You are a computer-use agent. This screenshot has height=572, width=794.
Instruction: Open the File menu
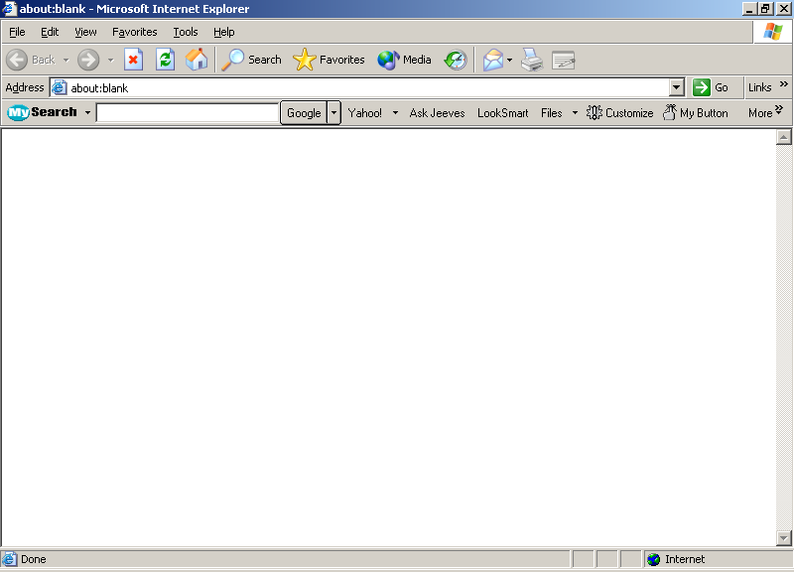click(17, 32)
